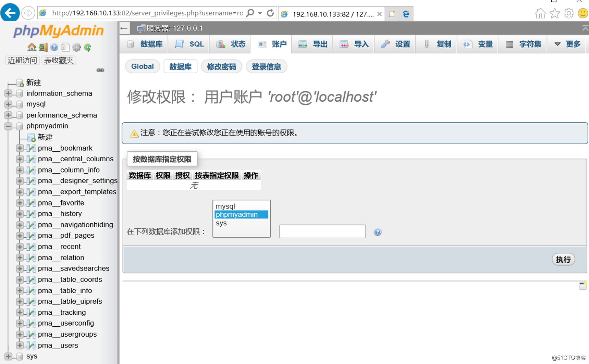589x364 pixels.
Task: Expand information_schema database node
Action: point(8,93)
